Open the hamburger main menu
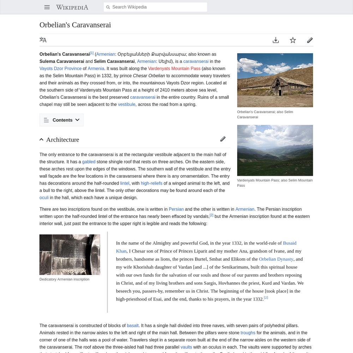This screenshot has height=353, width=353. pyautogui.click(x=47, y=7)
